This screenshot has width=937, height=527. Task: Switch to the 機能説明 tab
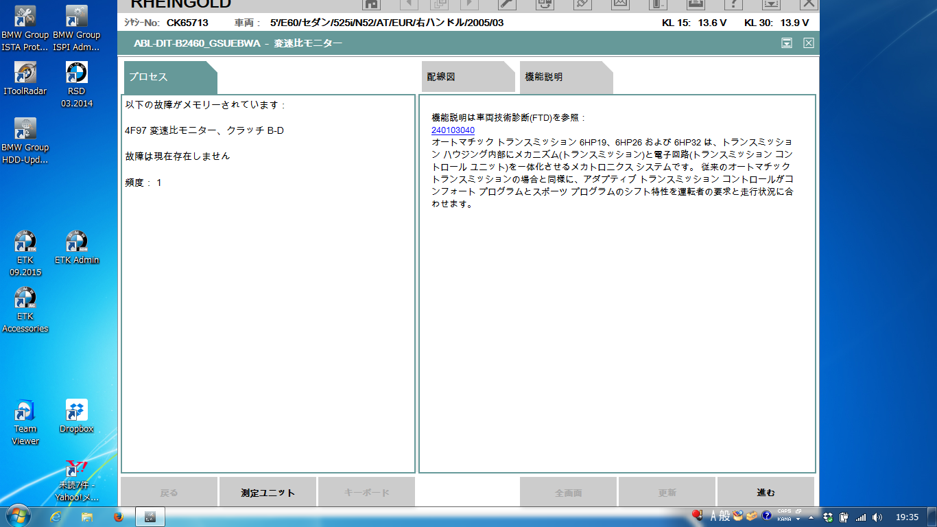(566, 77)
